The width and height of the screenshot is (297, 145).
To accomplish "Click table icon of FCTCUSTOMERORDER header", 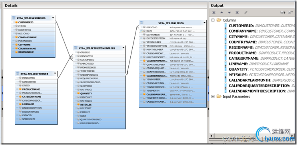I will (76, 48).
